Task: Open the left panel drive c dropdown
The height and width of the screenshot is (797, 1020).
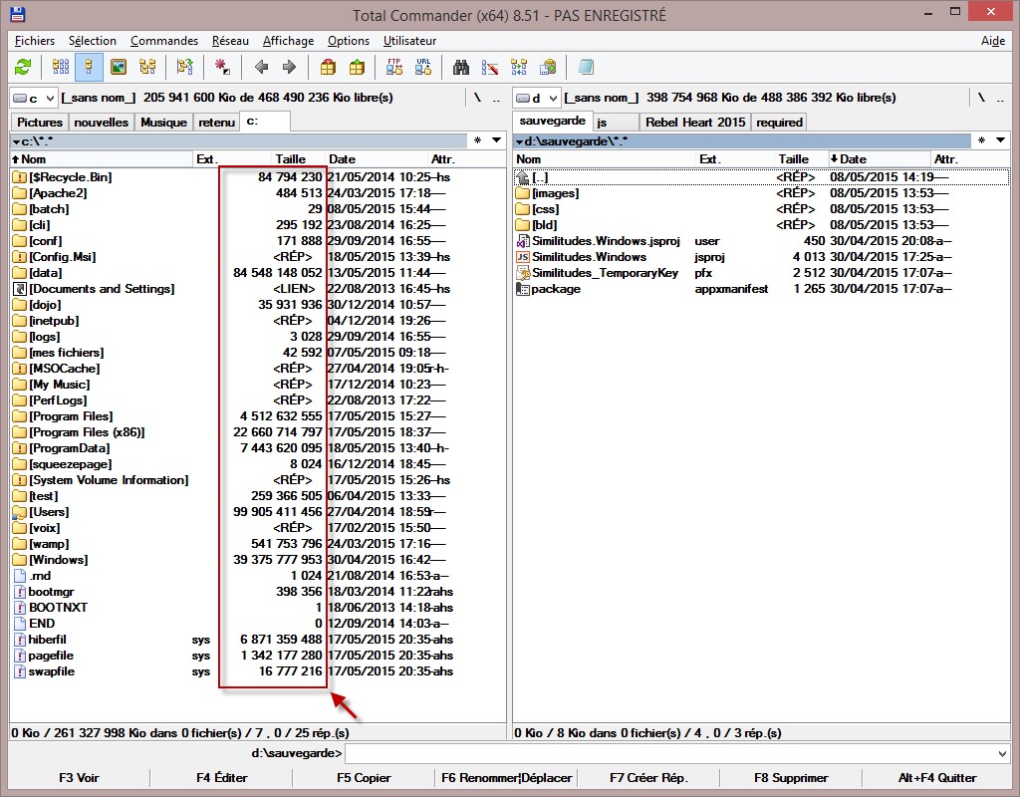Action: [34, 98]
